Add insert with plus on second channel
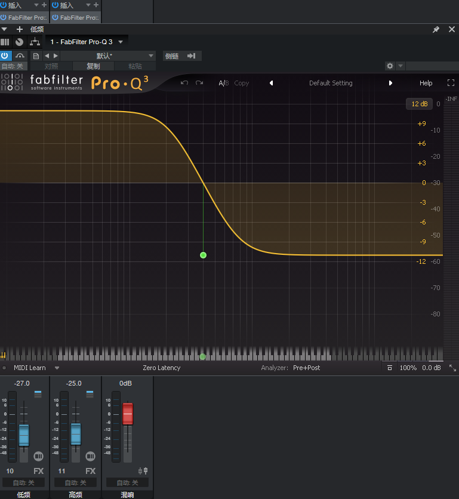459x499 pixels. pyautogui.click(x=96, y=5)
